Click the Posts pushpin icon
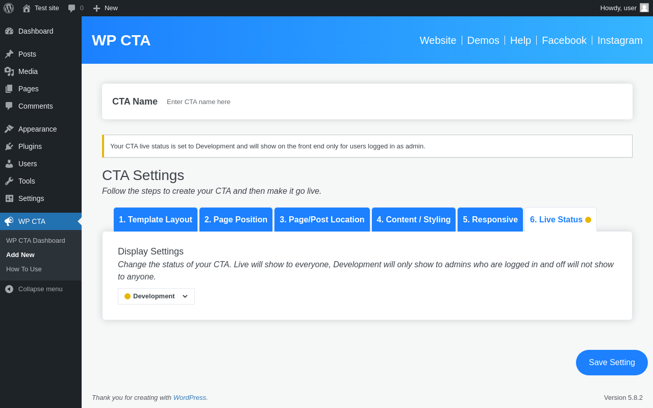 (x=9, y=54)
